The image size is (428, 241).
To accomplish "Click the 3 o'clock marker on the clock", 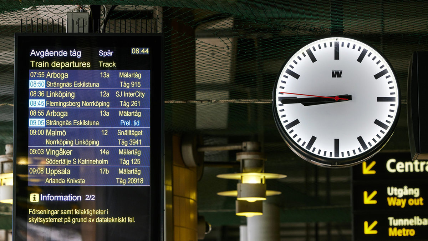I will tap(386, 99).
